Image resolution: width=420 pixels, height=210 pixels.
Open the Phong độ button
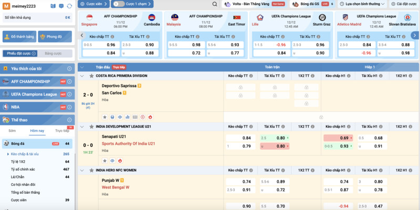(x=55, y=37)
